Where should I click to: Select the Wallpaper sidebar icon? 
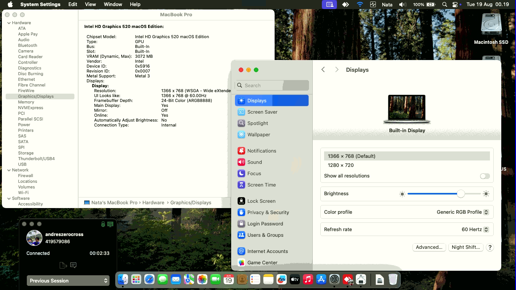point(241,135)
